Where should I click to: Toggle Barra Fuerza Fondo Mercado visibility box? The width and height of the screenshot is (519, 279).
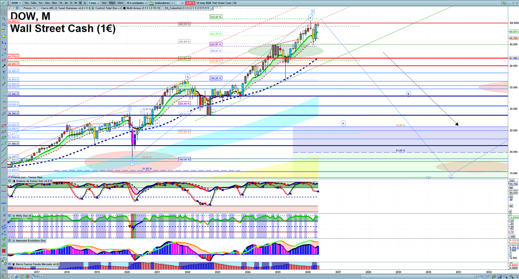click(14, 264)
